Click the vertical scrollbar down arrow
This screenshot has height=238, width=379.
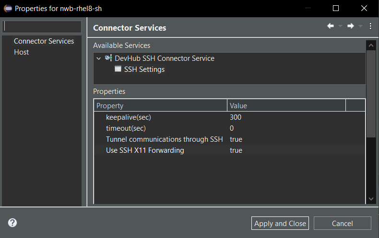point(370,199)
